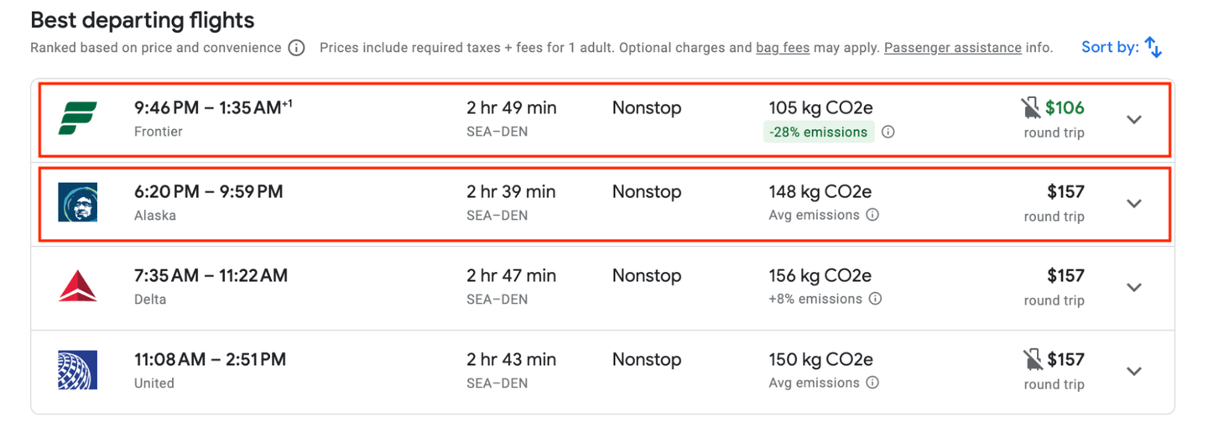Click info icon beside ranking explanation
1208x438 pixels.
[x=296, y=48]
